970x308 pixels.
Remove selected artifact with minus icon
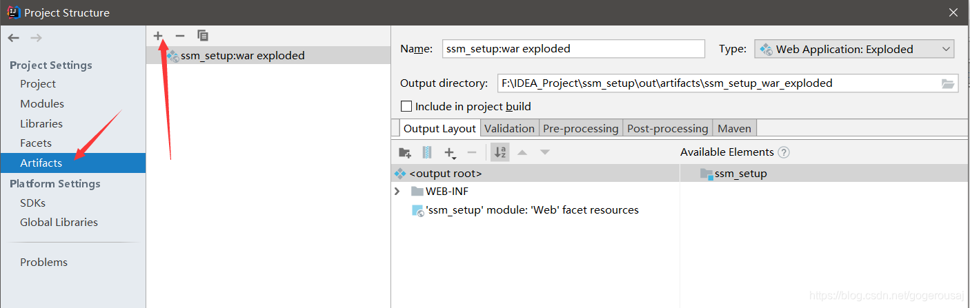180,35
